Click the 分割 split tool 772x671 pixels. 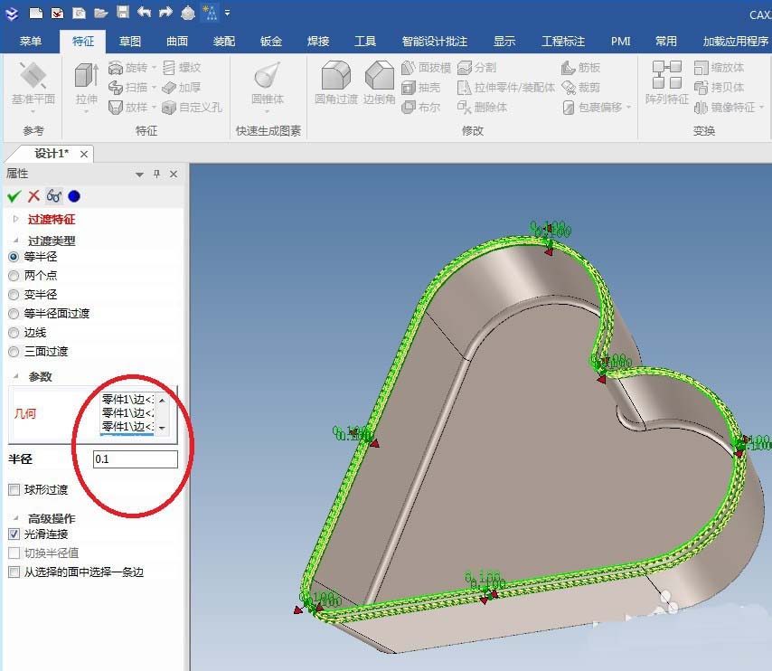(476, 68)
